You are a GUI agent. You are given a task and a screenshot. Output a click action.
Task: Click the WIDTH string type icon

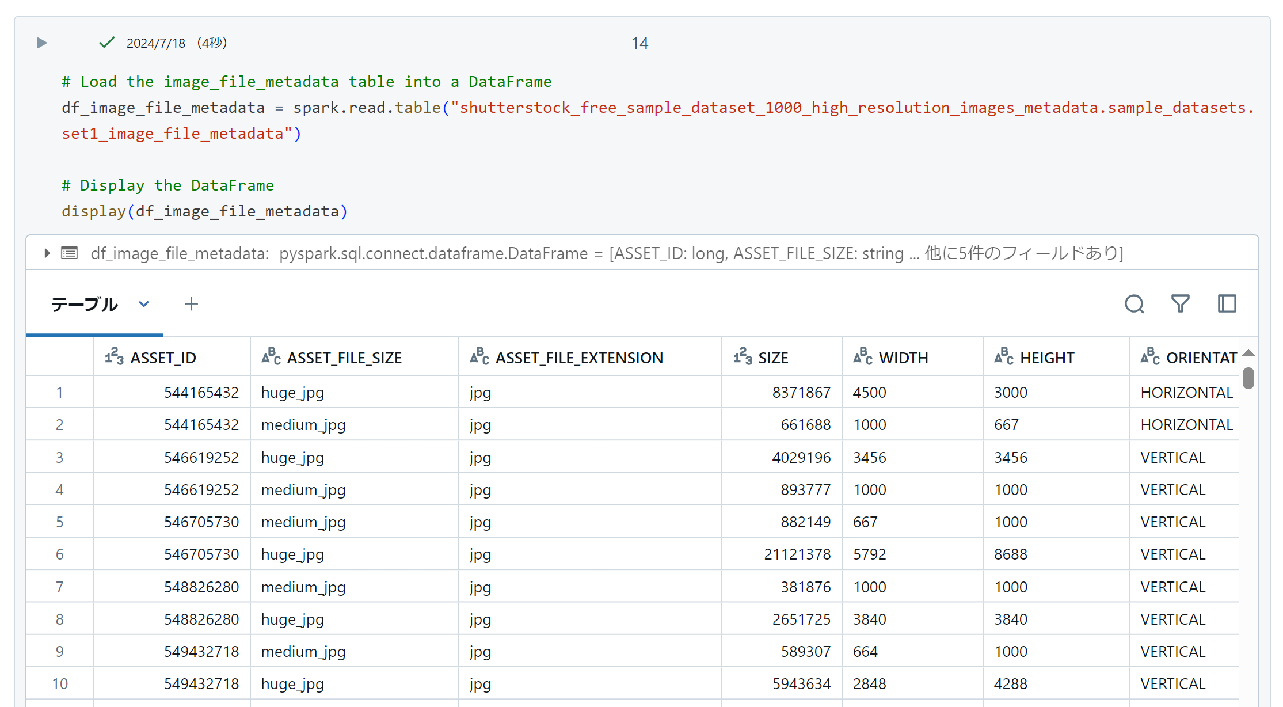click(x=862, y=357)
